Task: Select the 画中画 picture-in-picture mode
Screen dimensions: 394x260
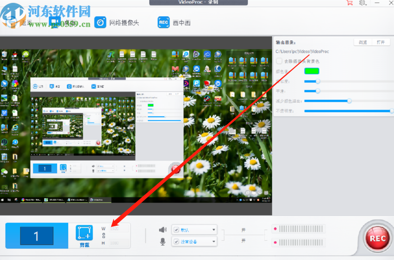Action: [174, 23]
